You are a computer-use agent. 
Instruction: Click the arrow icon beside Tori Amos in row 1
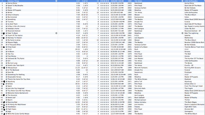(182, 1)
